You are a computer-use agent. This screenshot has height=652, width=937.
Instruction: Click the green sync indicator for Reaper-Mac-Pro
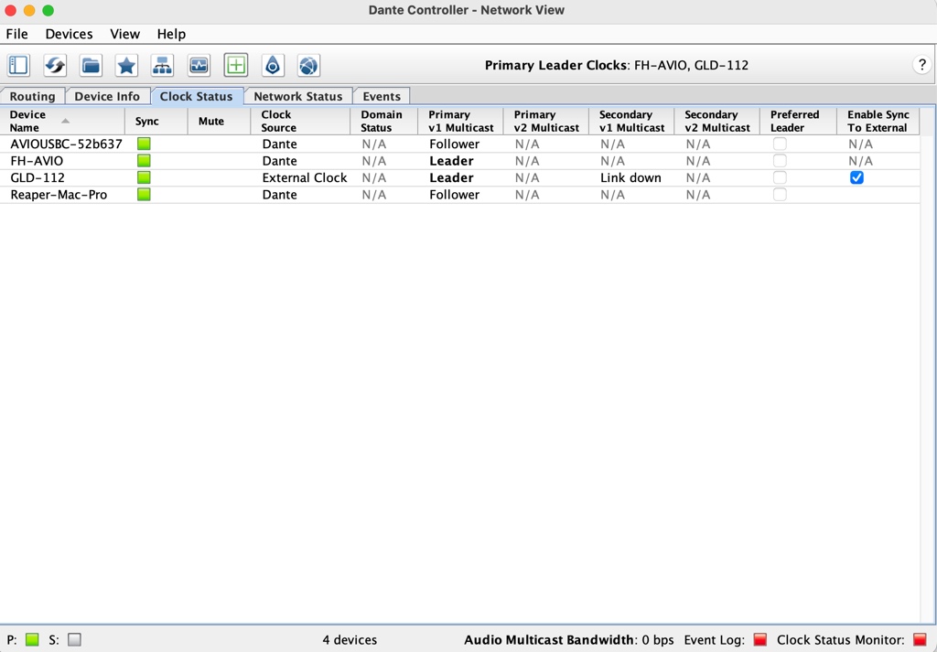point(144,195)
